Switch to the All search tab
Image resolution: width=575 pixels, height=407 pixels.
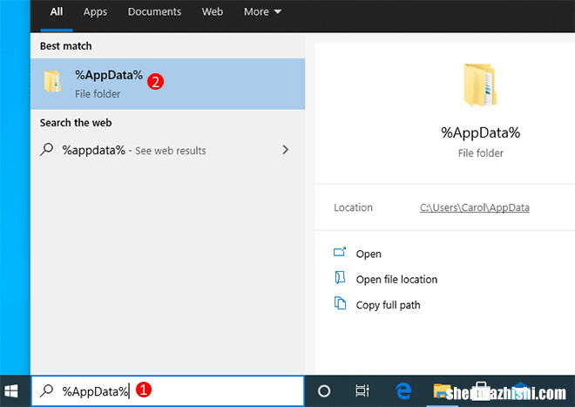57,11
